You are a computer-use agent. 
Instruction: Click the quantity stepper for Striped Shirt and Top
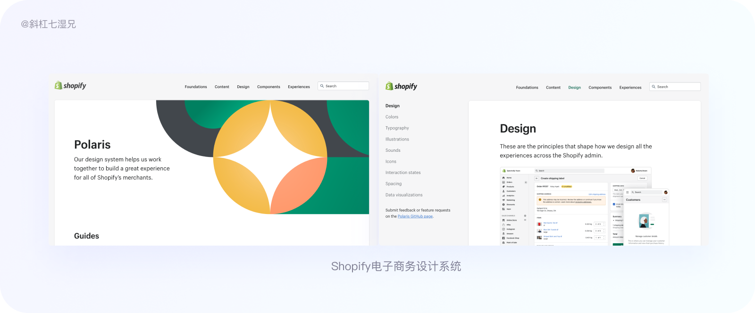(600, 238)
